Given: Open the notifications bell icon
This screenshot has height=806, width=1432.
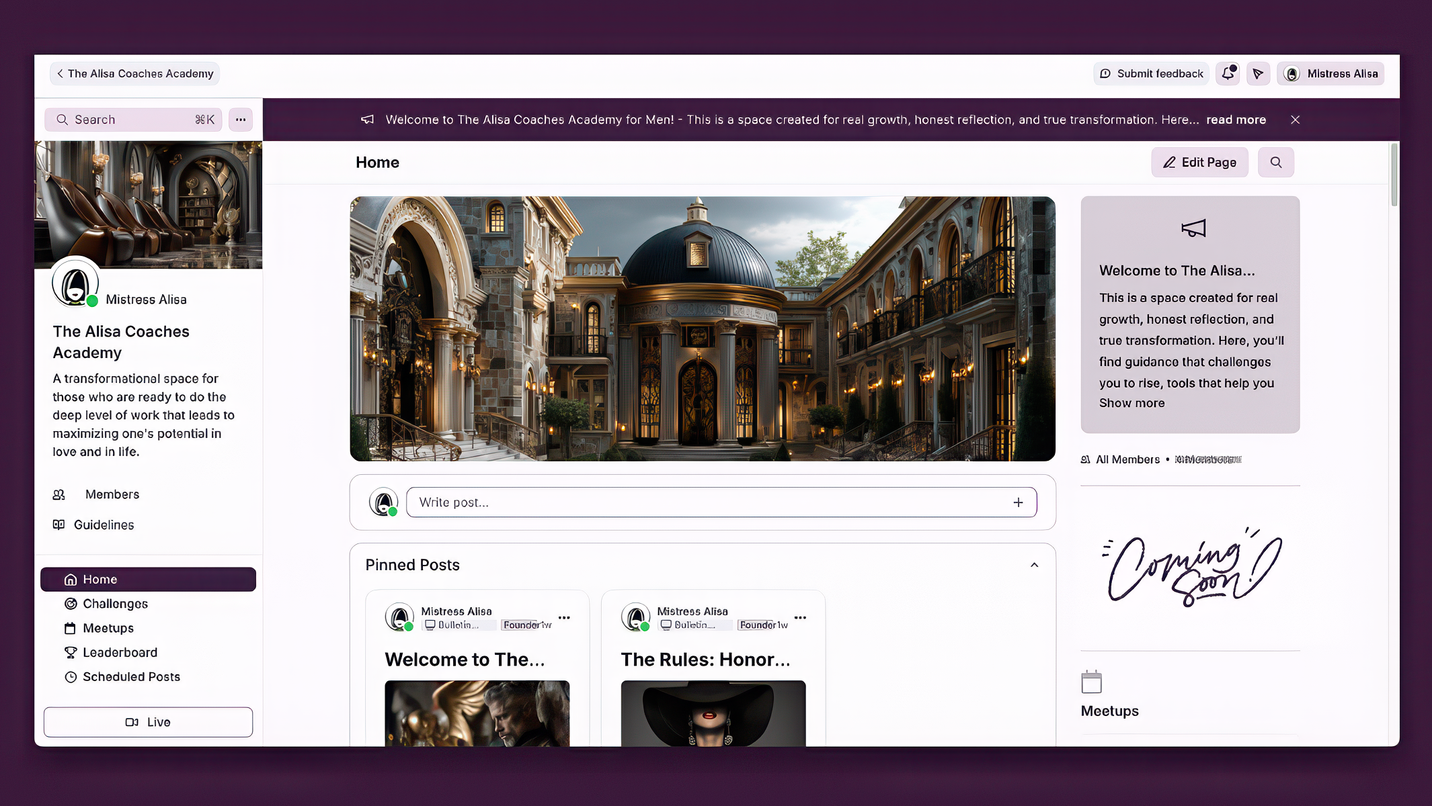Looking at the screenshot, I should coord(1228,73).
